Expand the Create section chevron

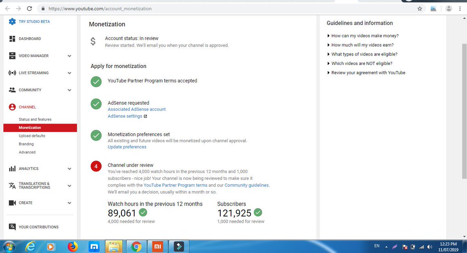(x=69, y=203)
